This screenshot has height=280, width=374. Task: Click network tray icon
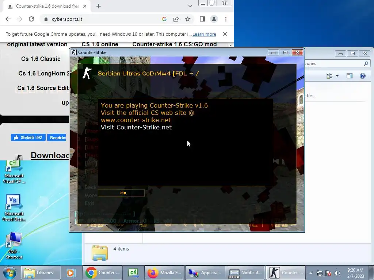[319, 273]
